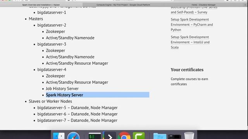Open the green Camtasia dock icon
This screenshot has width=248, height=139.
[139, 136]
